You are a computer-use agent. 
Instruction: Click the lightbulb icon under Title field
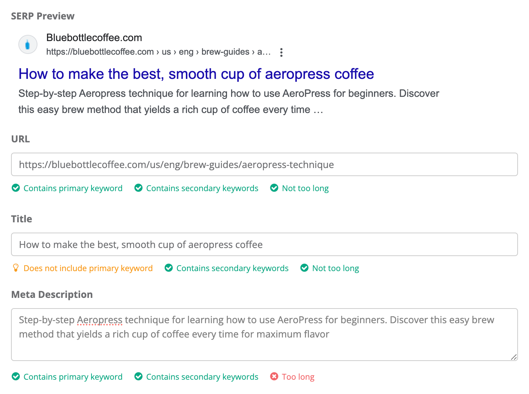tap(16, 268)
